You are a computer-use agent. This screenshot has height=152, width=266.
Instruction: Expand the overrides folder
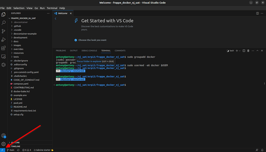point(18,49)
